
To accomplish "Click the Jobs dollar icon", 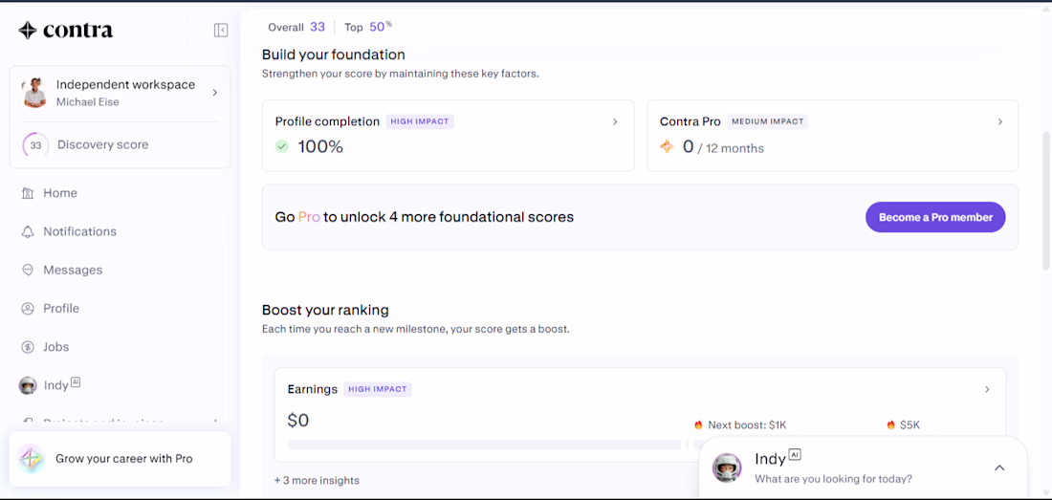I will pos(28,347).
